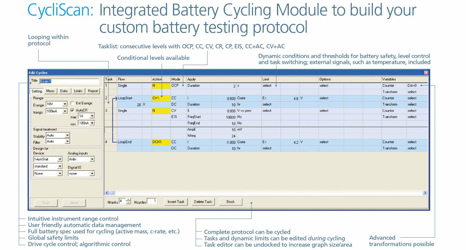Click the 'Variables' column header

click(x=405, y=79)
